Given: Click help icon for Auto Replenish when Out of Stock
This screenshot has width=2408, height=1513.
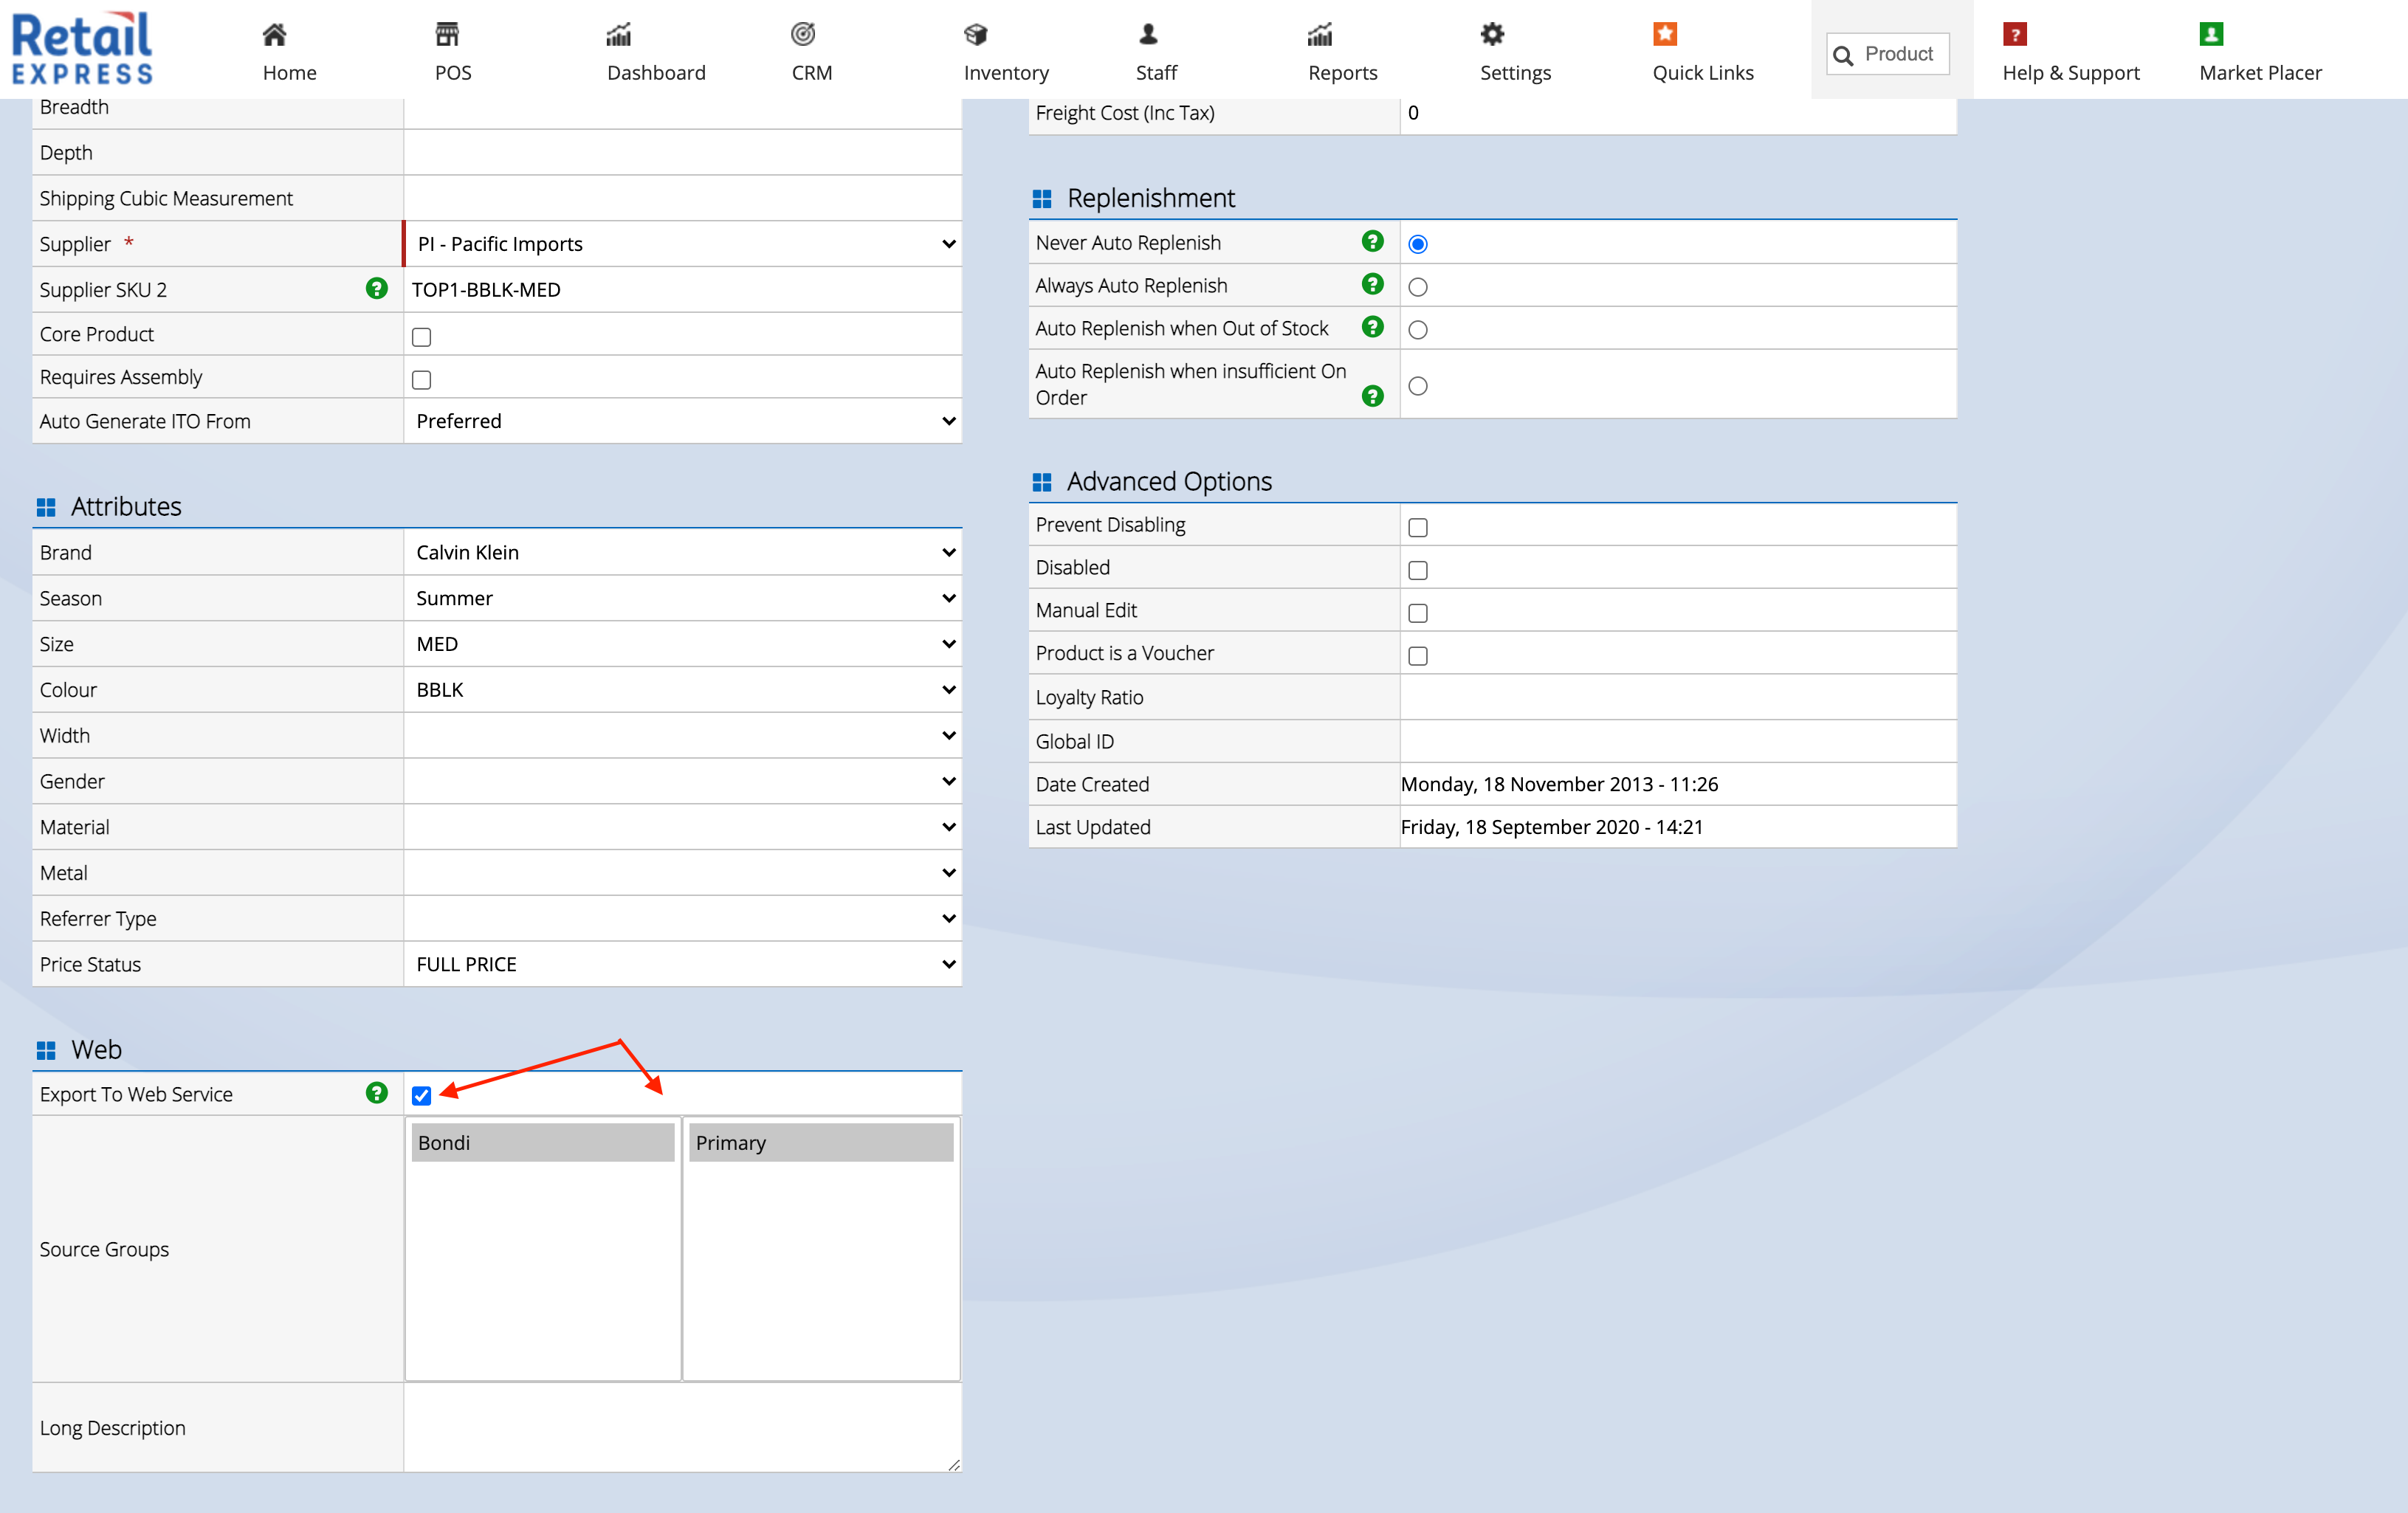Looking at the screenshot, I should click(1372, 327).
